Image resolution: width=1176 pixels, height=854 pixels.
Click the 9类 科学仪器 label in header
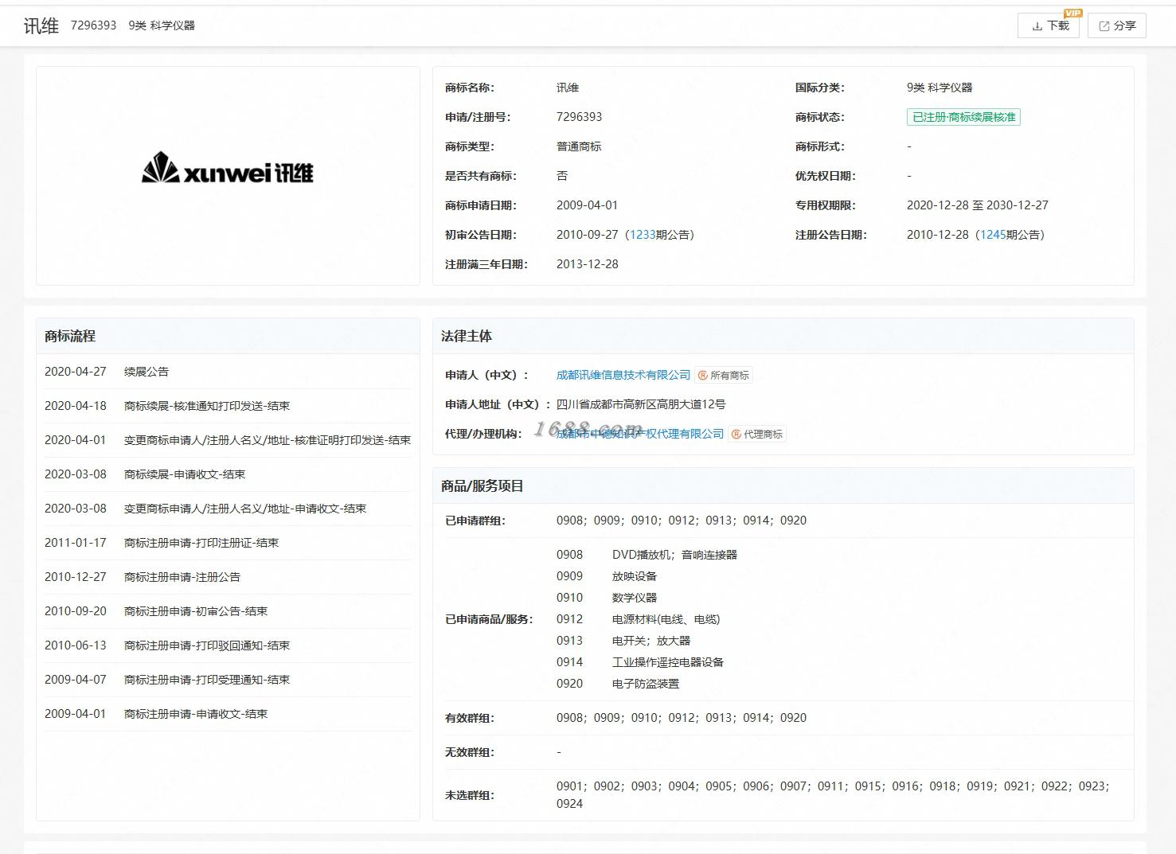pos(162,25)
